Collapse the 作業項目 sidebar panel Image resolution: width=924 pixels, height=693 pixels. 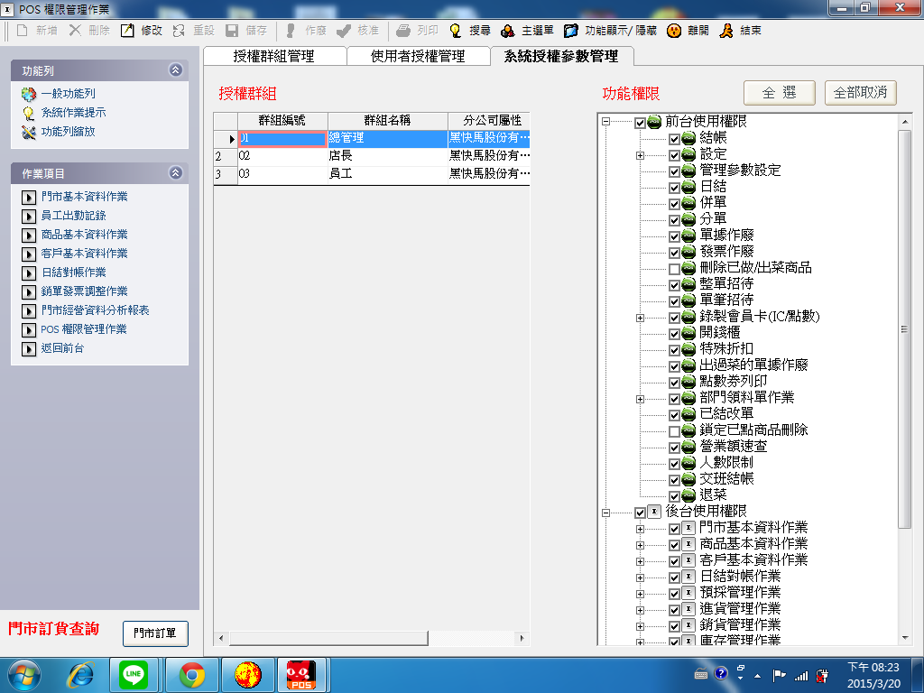[x=175, y=173]
